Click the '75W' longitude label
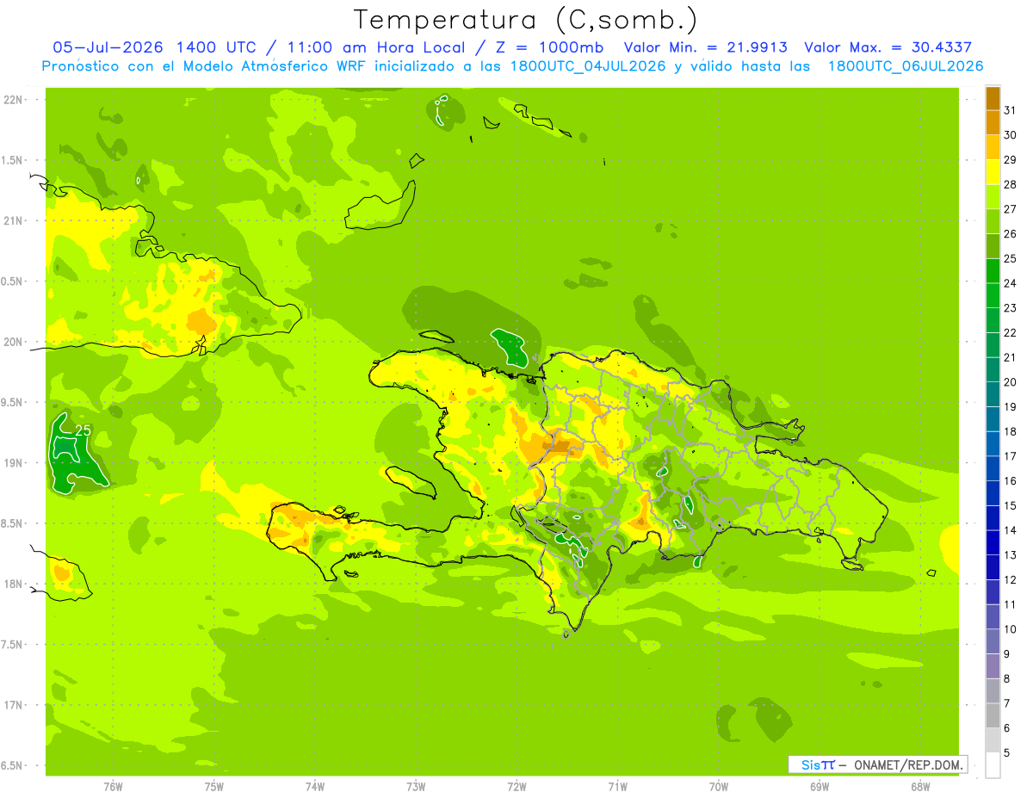The height and width of the screenshot is (798, 1033). coord(213,787)
